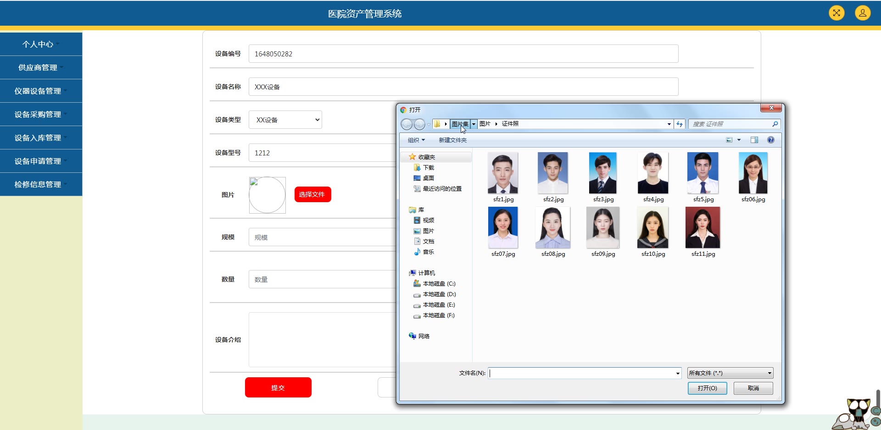Open the 设备类型 dropdown showing XX设备
881x430 pixels.
coord(285,120)
